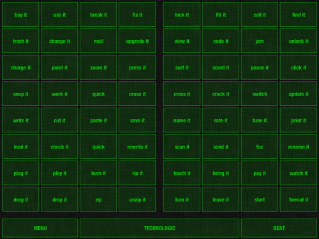Trigger the 'check it' pad
The image size is (319, 239).
(59, 147)
